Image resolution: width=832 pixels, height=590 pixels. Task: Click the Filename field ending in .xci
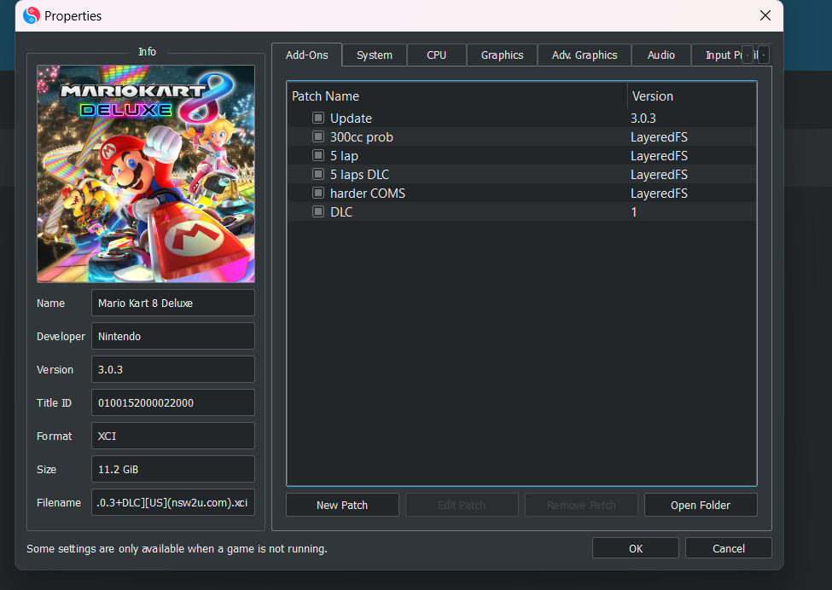173,502
